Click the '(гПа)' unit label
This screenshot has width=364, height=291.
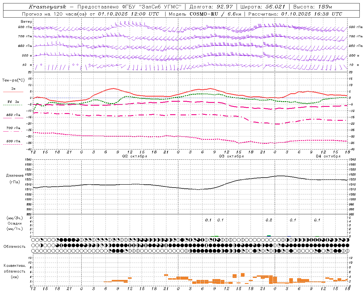coord(15,182)
